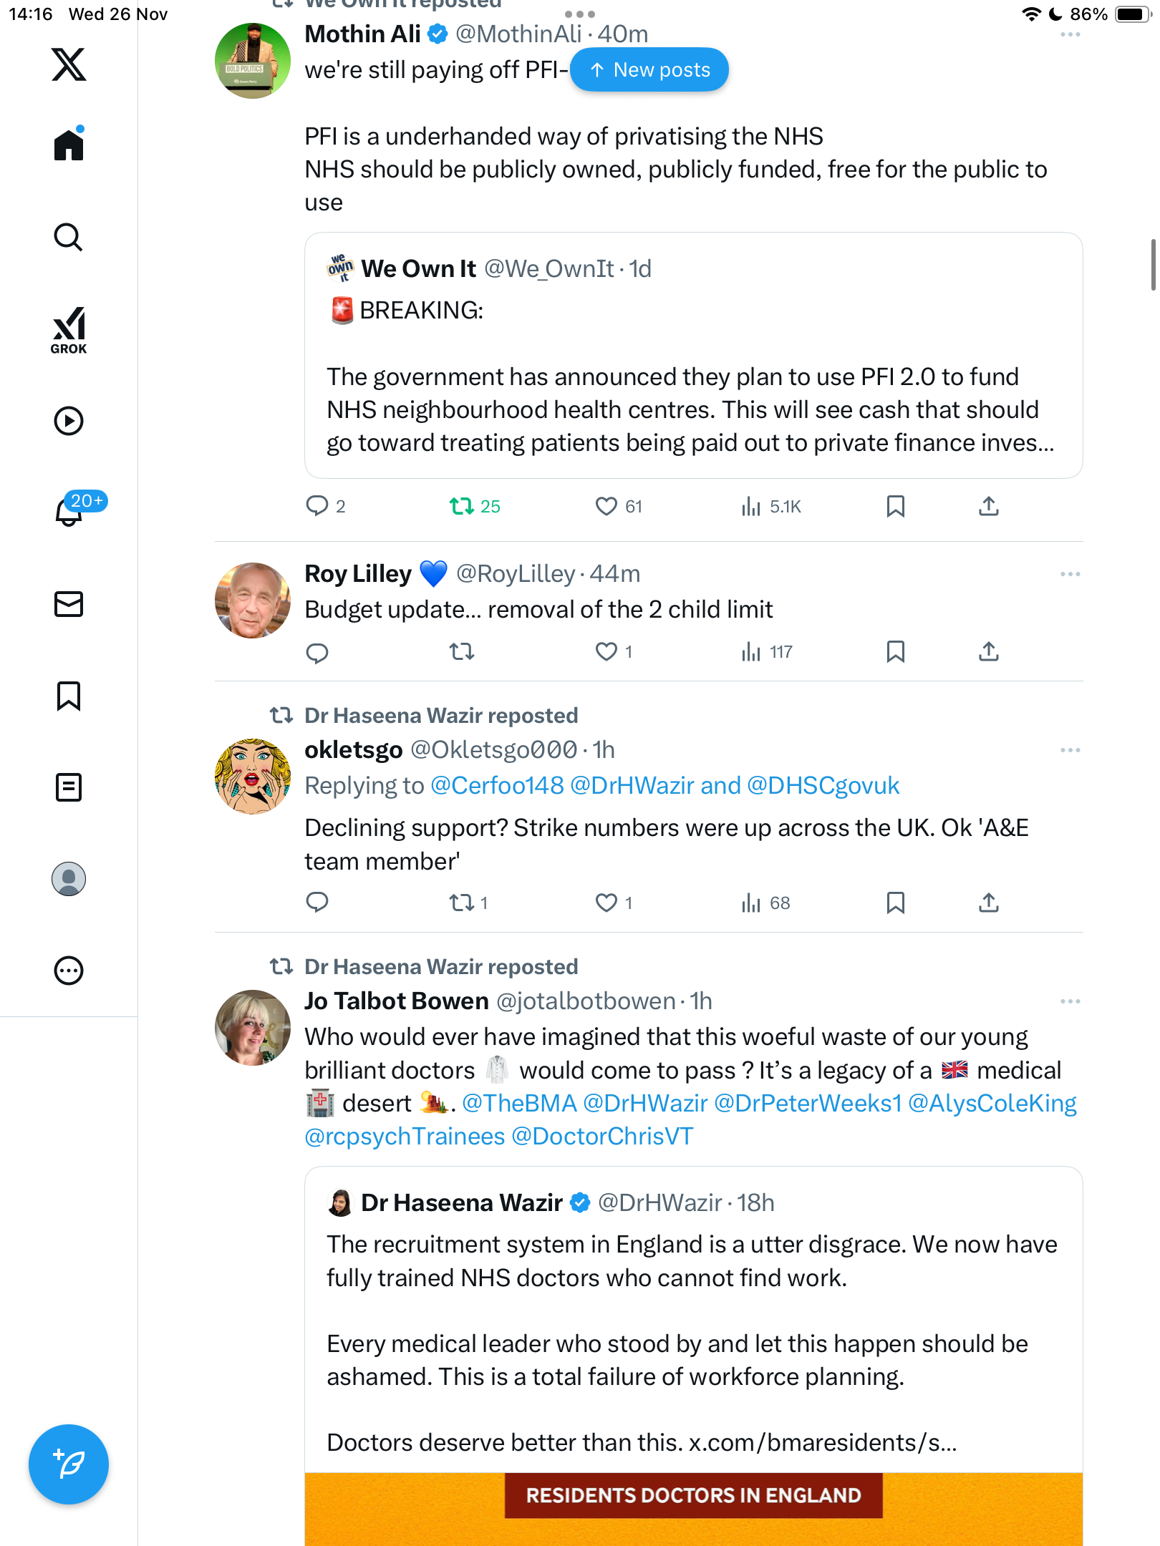Click the New posts button
1160x1546 pixels.
pyautogui.click(x=649, y=70)
